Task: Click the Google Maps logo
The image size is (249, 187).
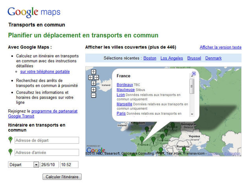Action: click(x=33, y=12)
